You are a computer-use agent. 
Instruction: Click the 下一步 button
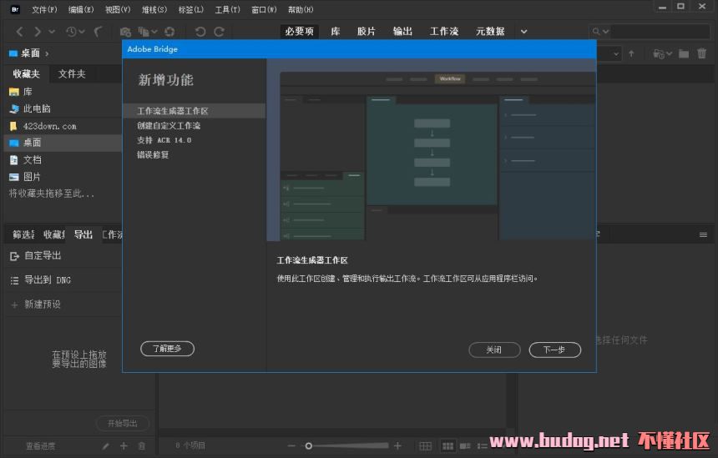(554, 350)
